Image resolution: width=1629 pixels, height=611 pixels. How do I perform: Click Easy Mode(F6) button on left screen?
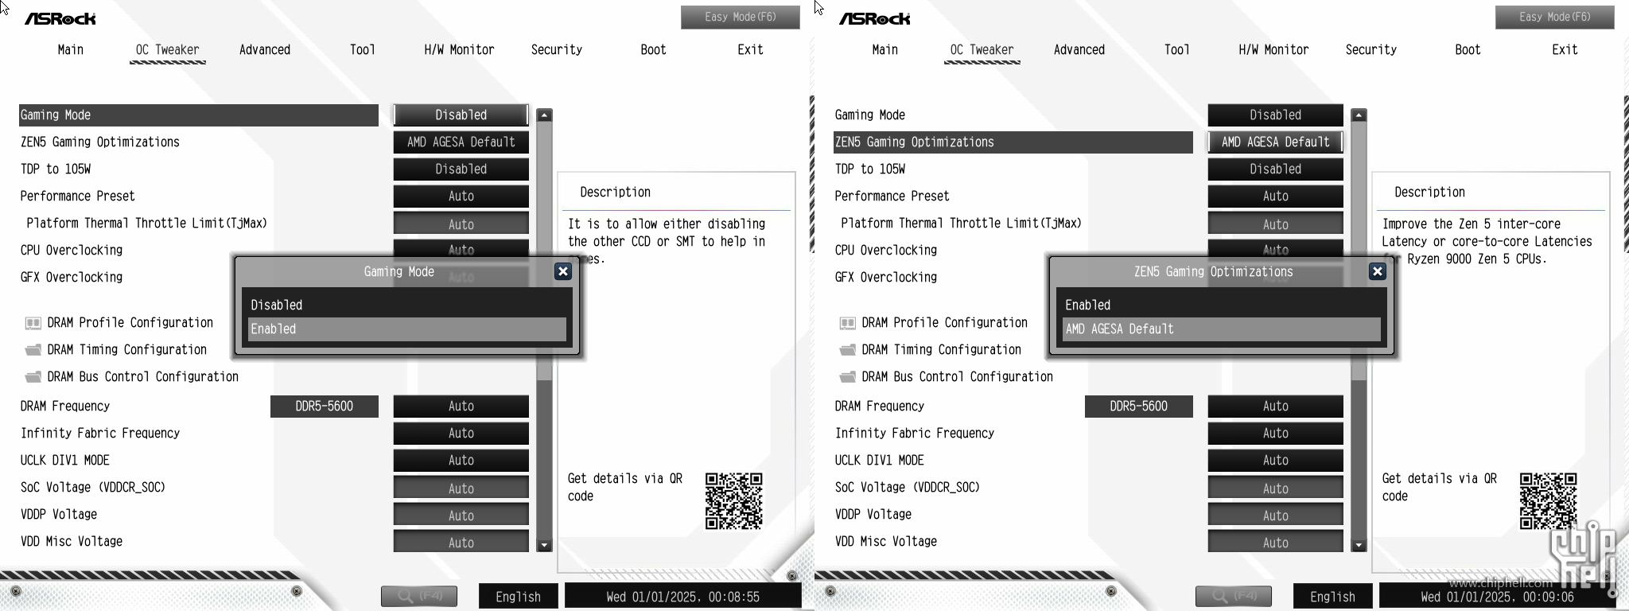click(741, 18)
